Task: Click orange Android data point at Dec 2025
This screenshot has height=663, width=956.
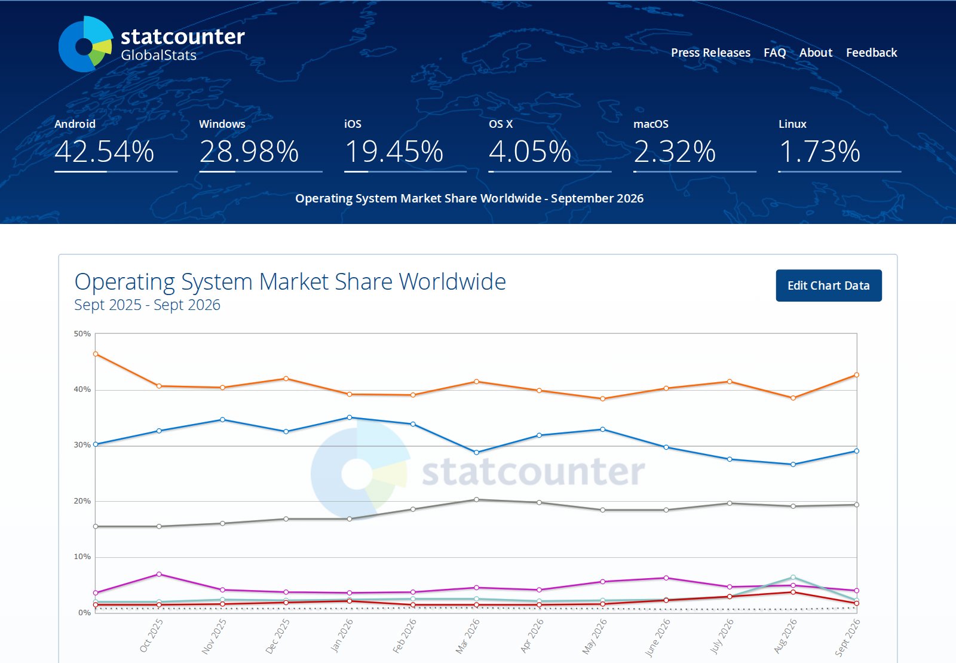Action: (286, 379)
